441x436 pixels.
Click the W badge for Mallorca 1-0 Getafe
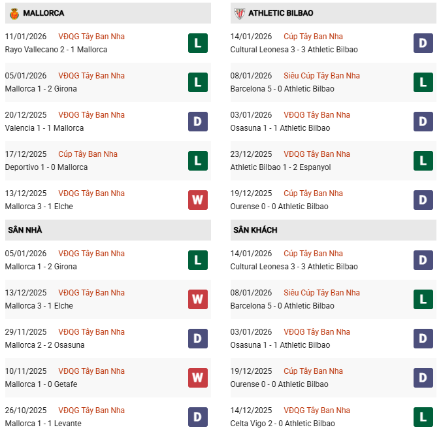[198, 378]
